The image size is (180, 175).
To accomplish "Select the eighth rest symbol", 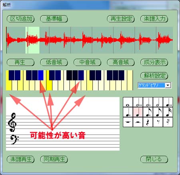I will 158,122.
